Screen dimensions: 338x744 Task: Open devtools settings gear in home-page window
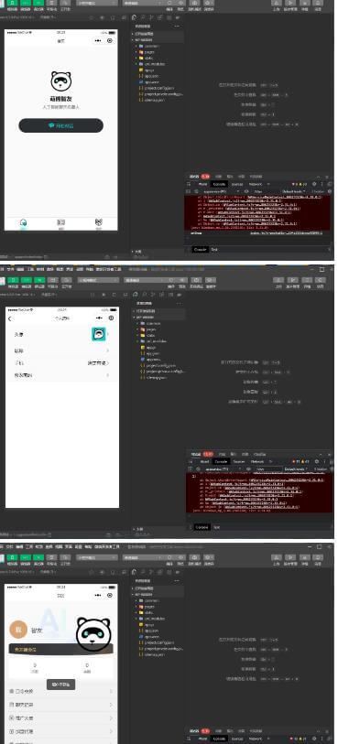[x=314, y=184]
